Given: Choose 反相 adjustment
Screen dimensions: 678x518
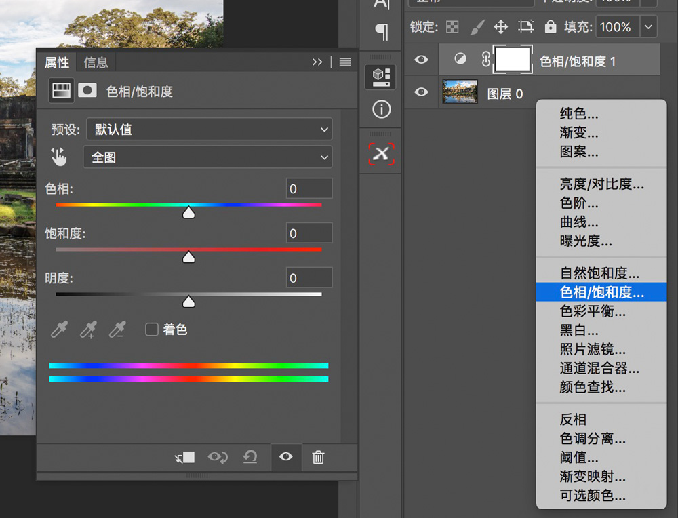Looking at the screenshot, I should tap(601, 420).
